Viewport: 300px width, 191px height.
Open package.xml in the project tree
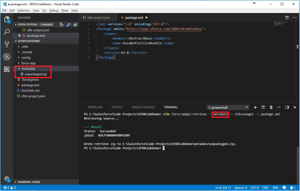[46, 85]
